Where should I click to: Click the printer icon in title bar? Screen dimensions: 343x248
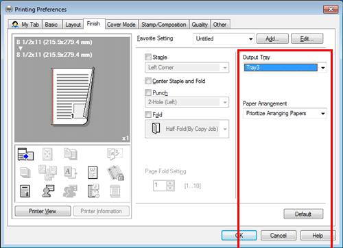(9, 9)
